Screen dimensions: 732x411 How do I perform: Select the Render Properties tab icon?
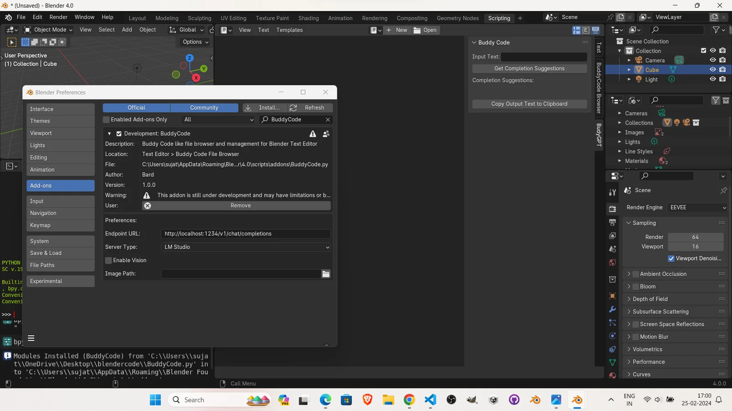click(612, 209)
